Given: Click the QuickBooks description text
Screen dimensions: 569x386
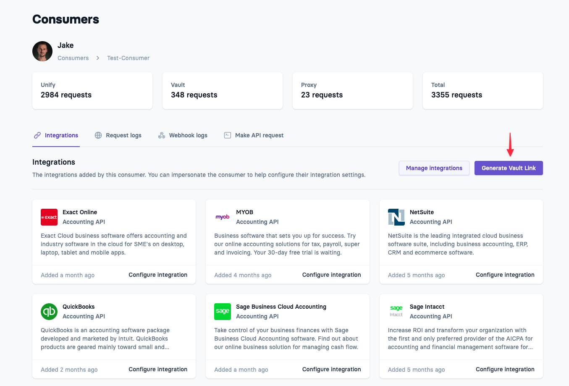Looking at the screenshot, I should (x=105, y=339).
